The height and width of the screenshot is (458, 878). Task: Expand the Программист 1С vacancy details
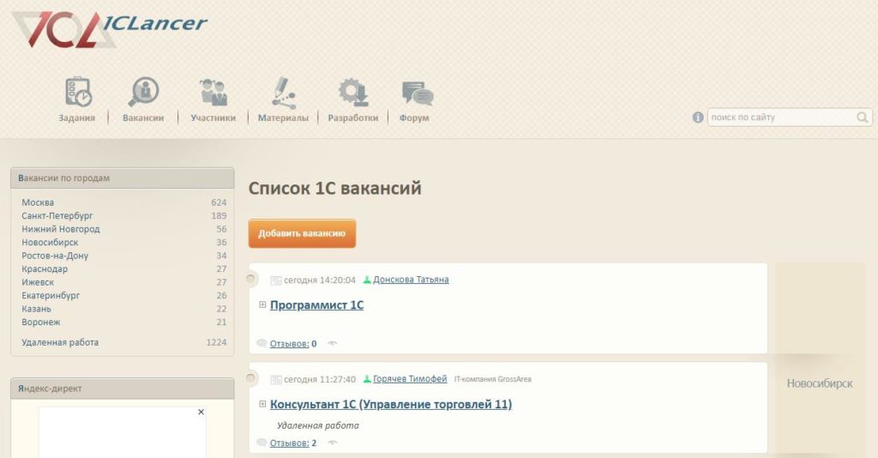[262, 304]
